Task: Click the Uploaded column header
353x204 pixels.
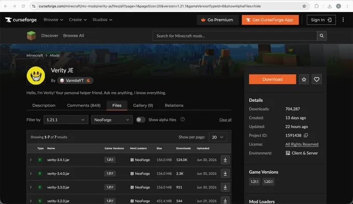Action: (x=203, y=148)
